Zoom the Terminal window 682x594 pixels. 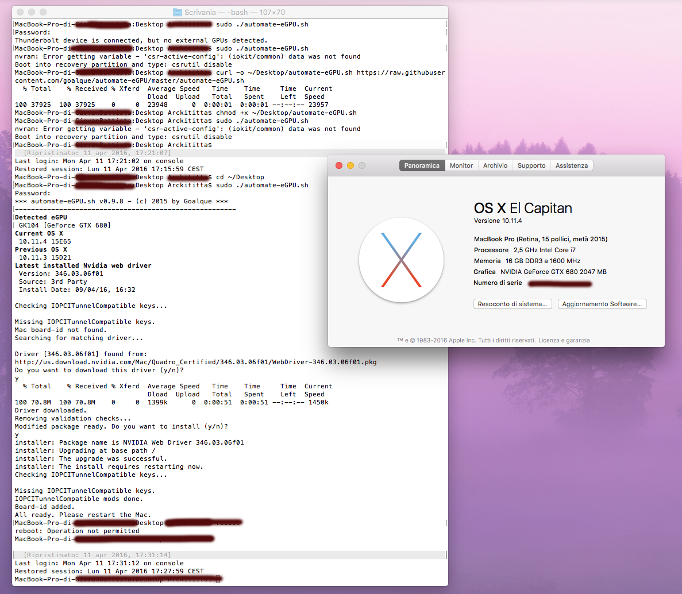(43, 12)
